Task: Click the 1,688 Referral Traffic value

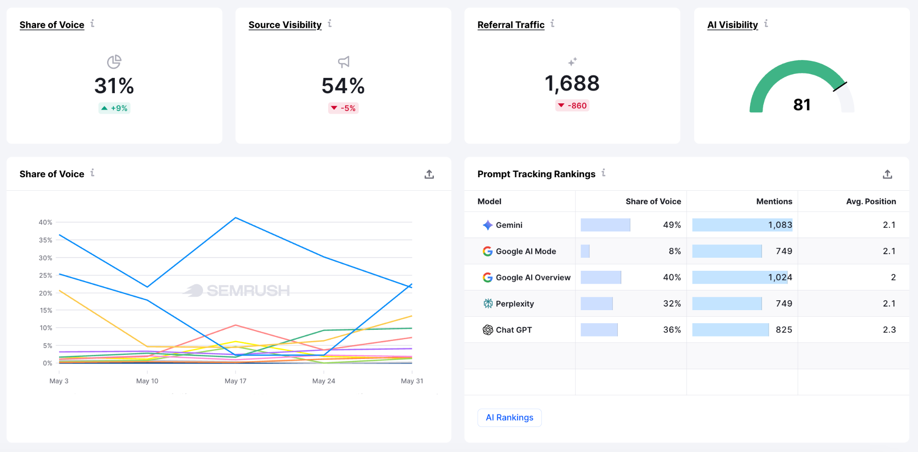Action: 572,84
